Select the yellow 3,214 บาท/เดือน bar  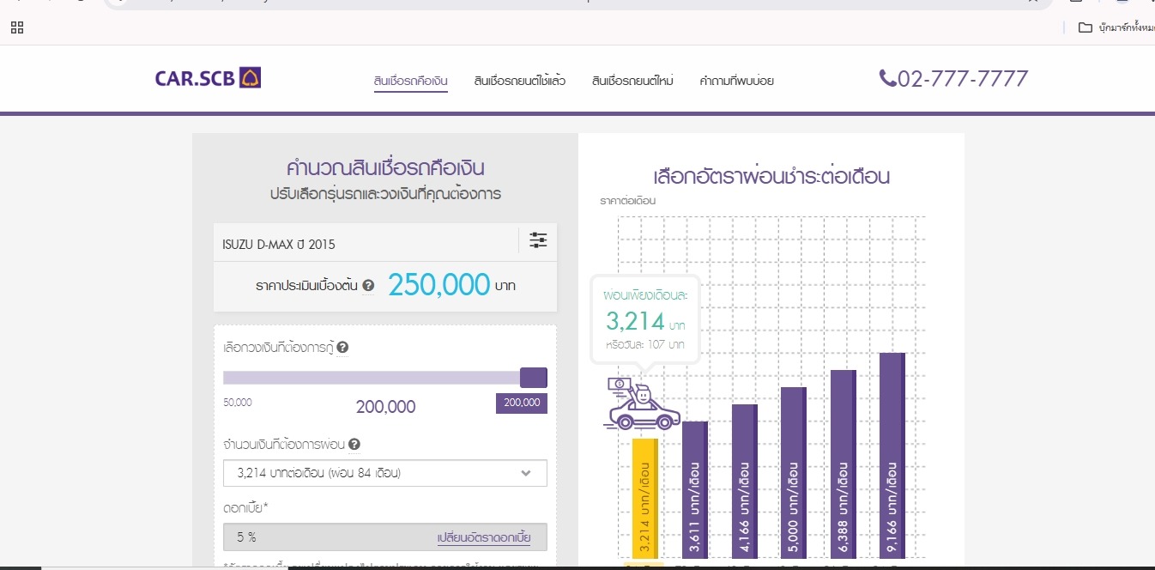click(x=645, y=499)
